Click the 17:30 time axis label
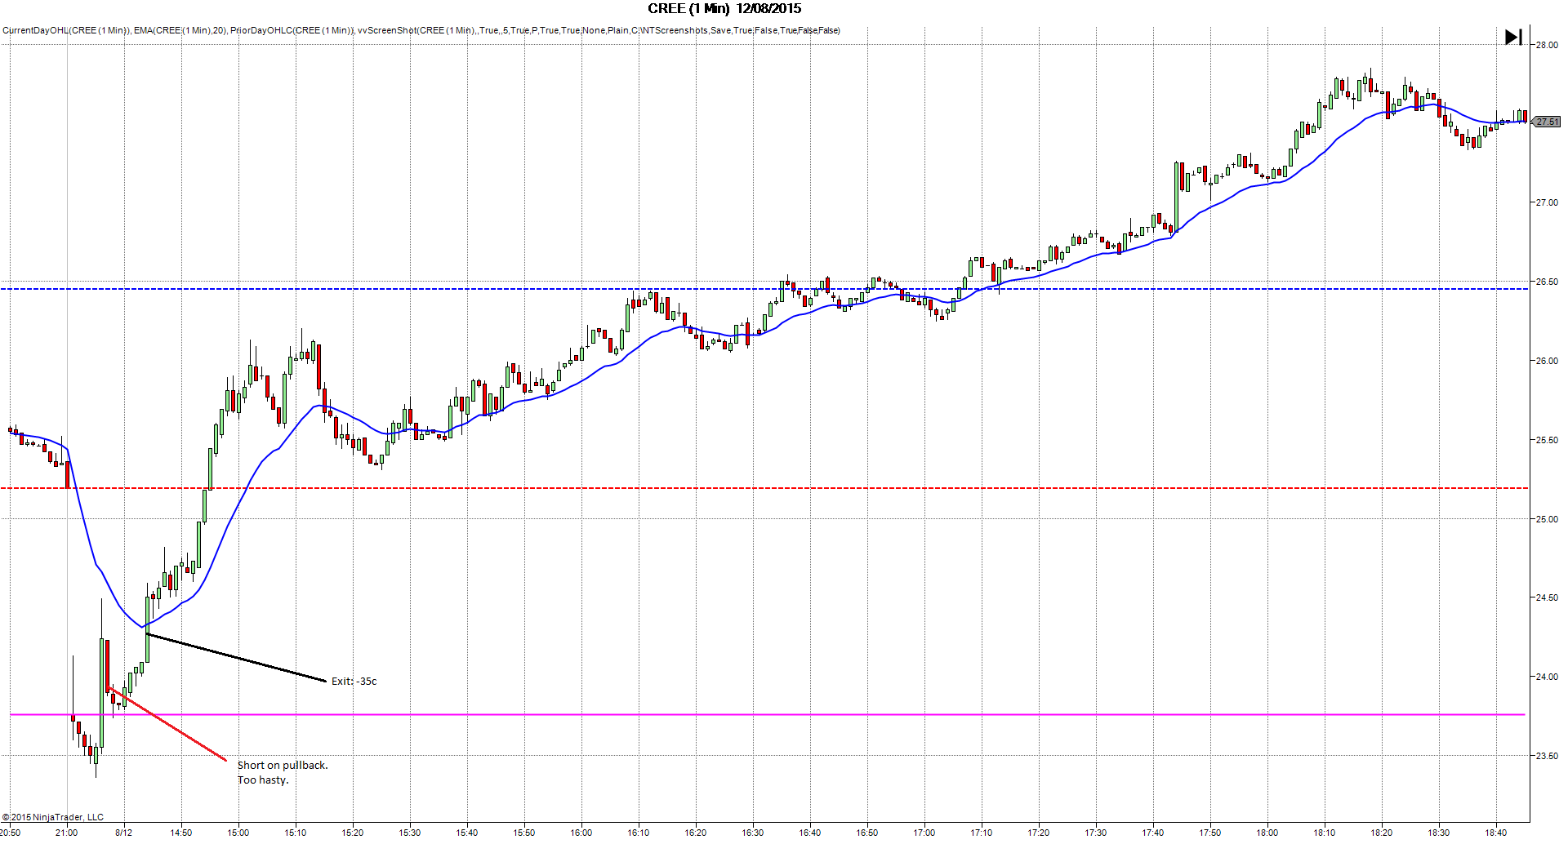The height and width of the screenshot is (844, 1568). pos(1096,833)
